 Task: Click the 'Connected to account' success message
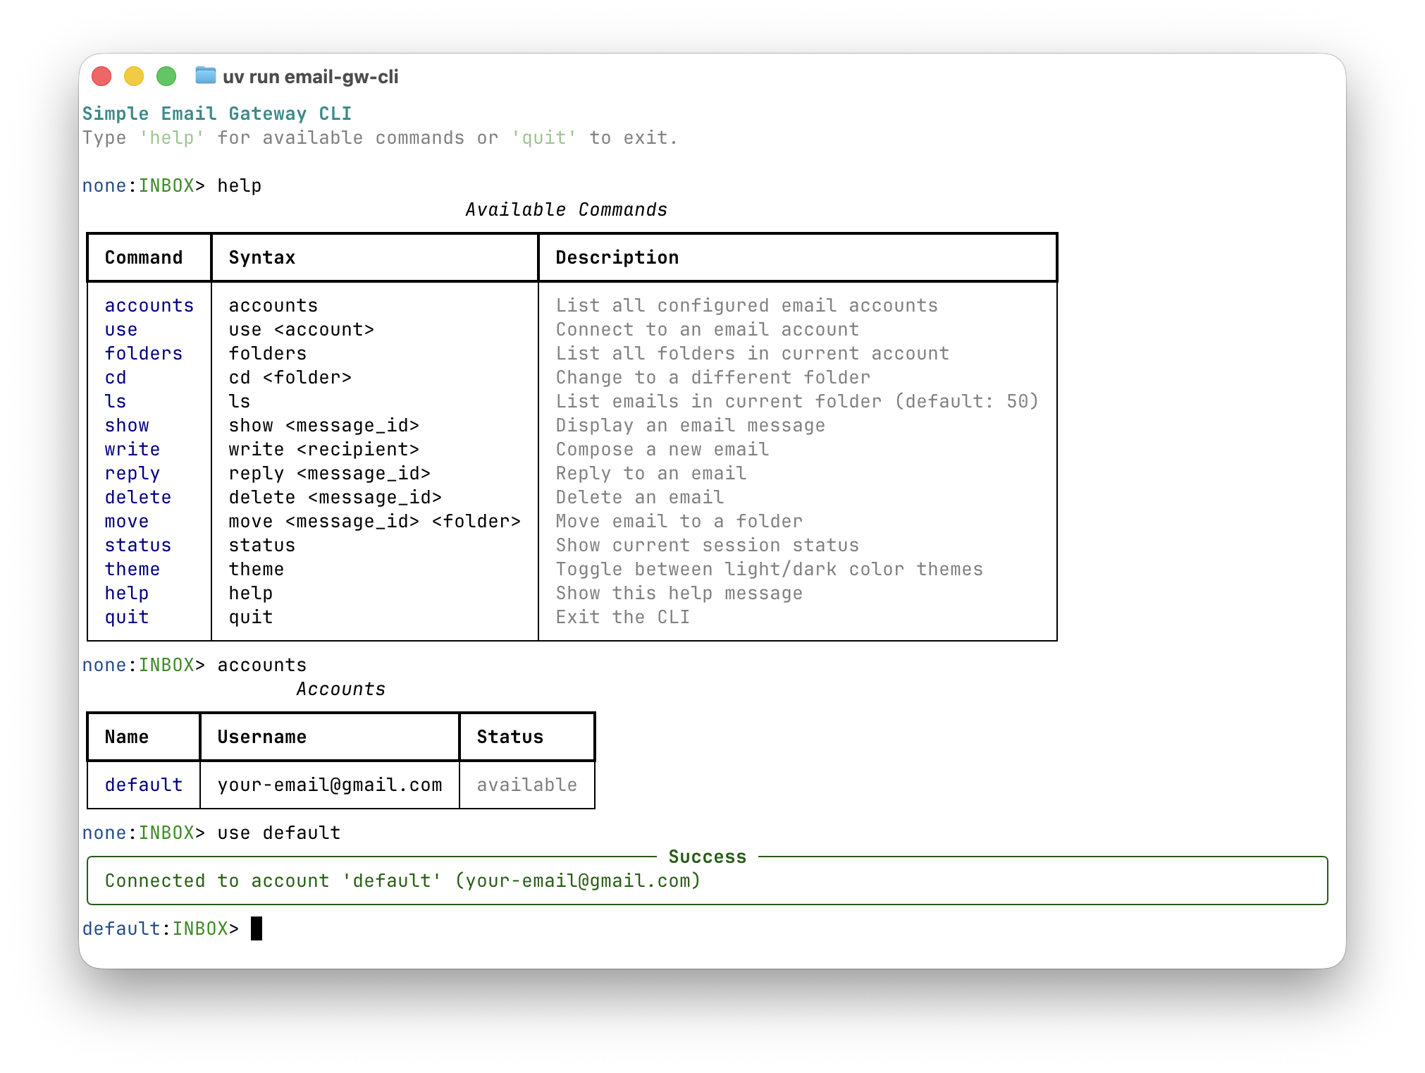pos(403,881)
